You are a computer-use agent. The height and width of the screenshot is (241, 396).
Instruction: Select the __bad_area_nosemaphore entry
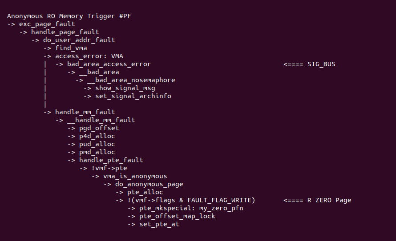[x=131, y=80]
